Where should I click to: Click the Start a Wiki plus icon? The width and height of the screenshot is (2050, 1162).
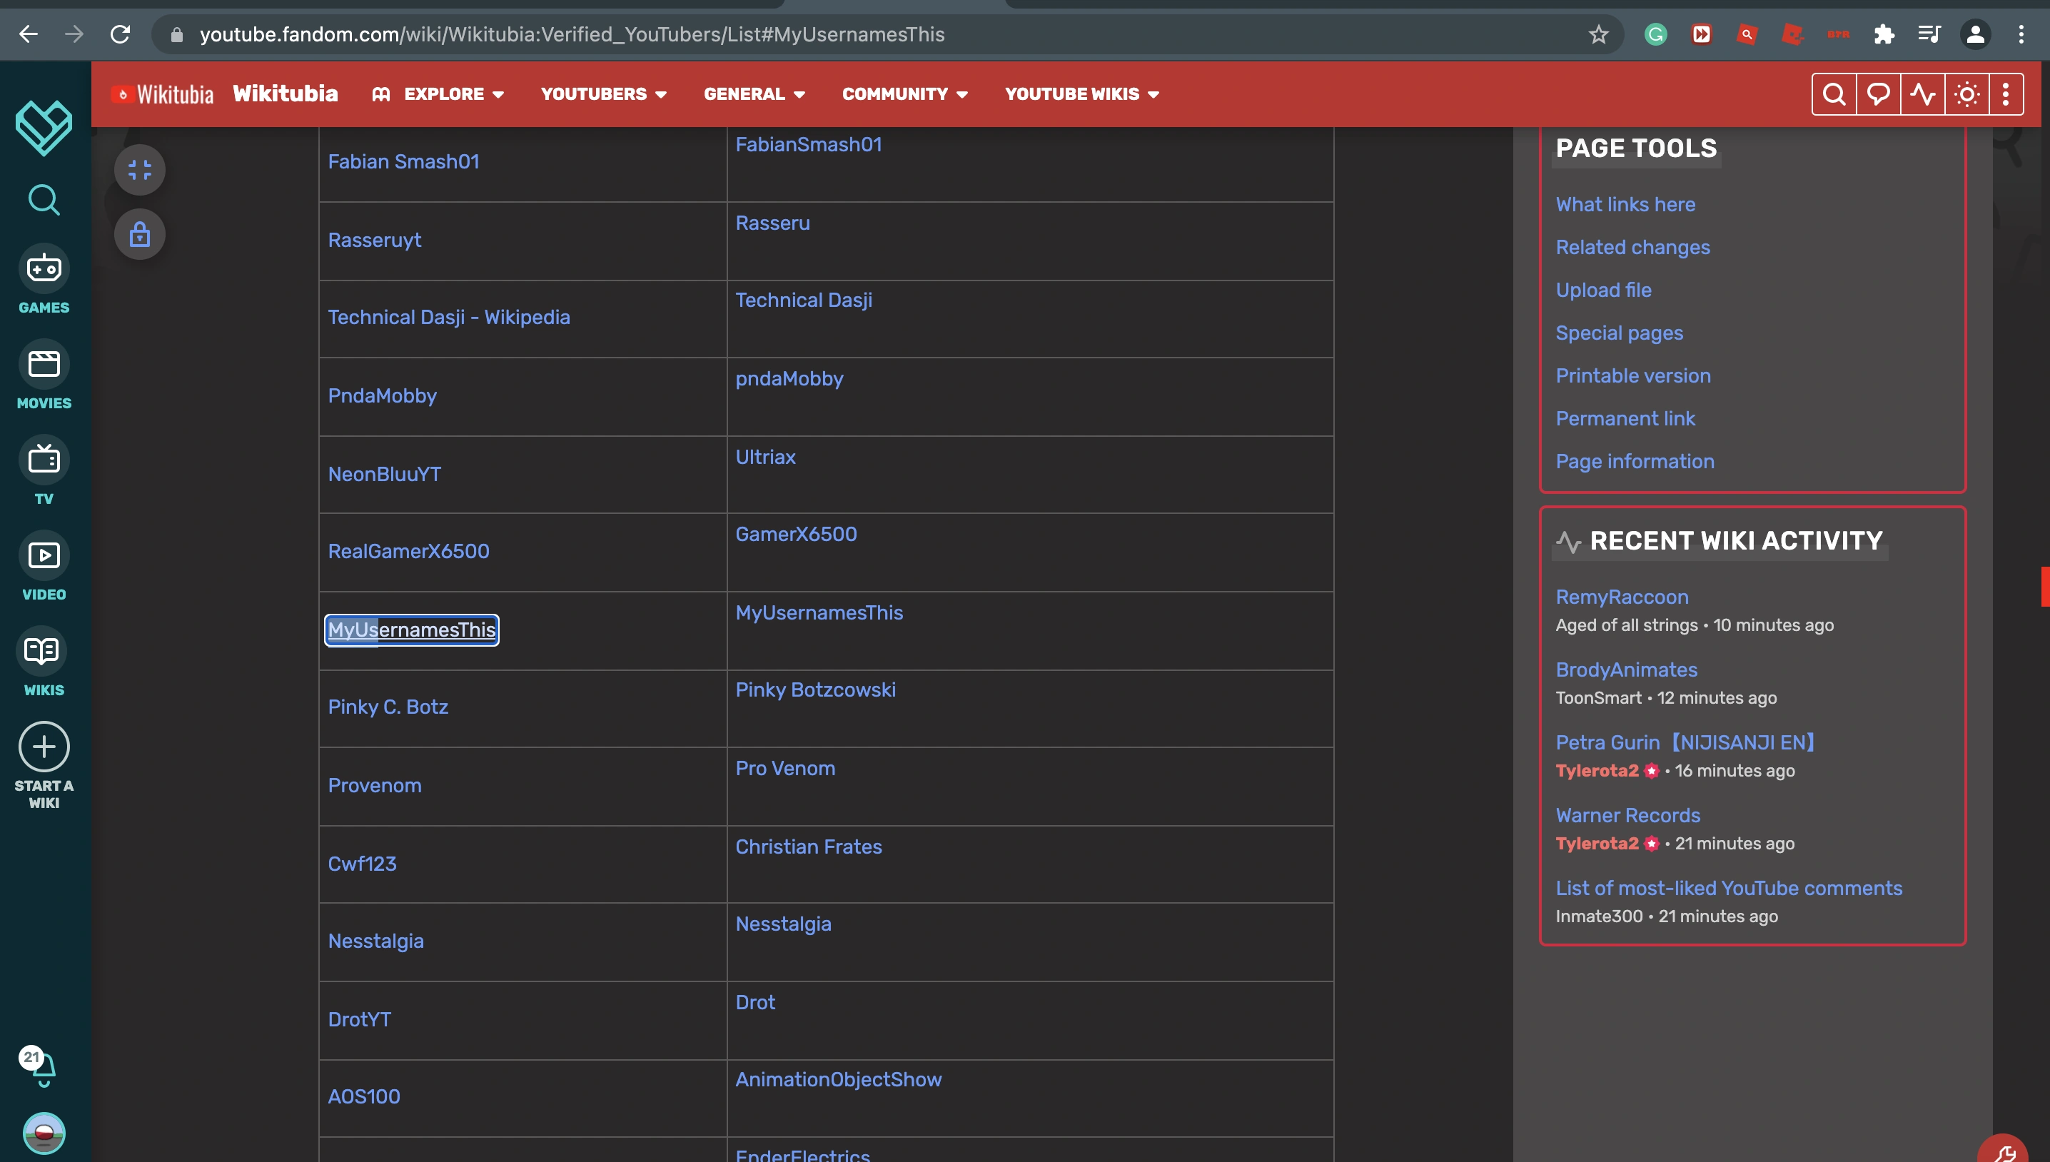point(44,747)
